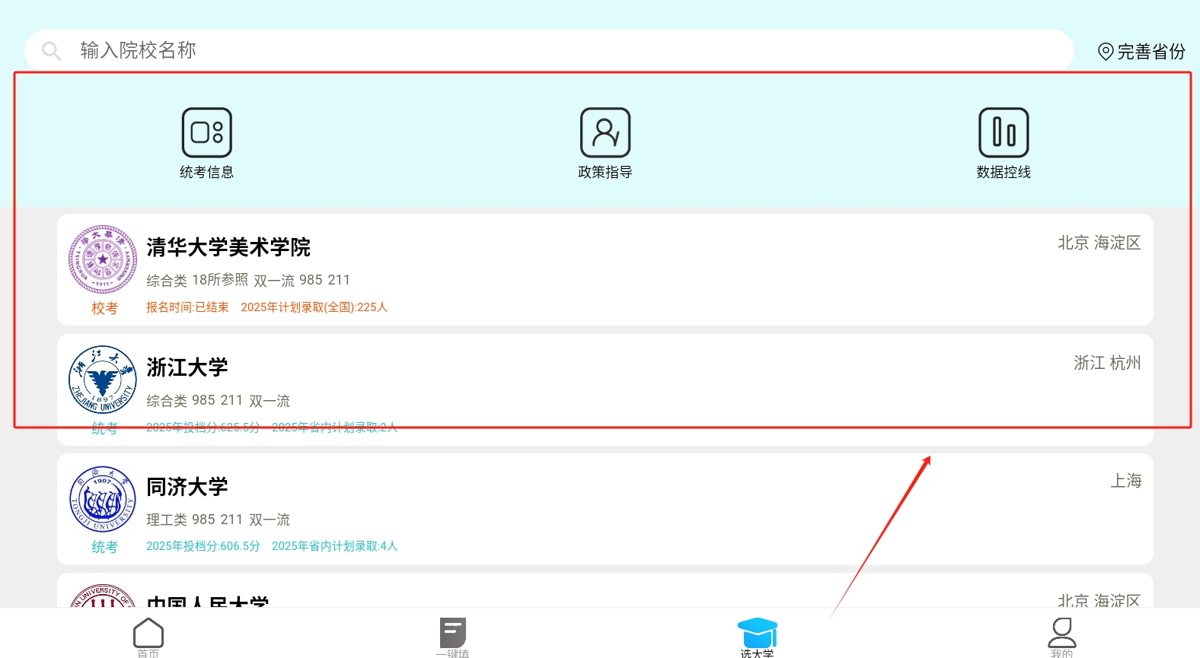Click the Tsinghua University logo

tap(103, 259)
